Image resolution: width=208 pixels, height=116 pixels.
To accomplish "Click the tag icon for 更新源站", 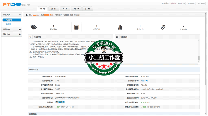I will pos(34,27).
